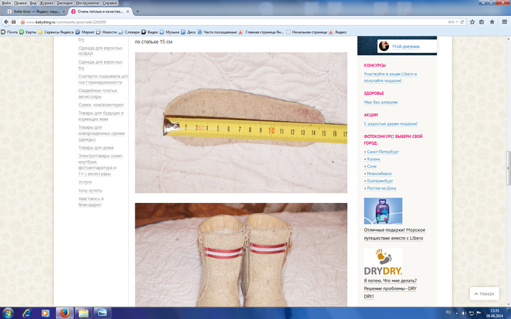This screenshot has width=511, height=319.
Task: Click the RU language indicator in tray
Action: tap(448, 312)
